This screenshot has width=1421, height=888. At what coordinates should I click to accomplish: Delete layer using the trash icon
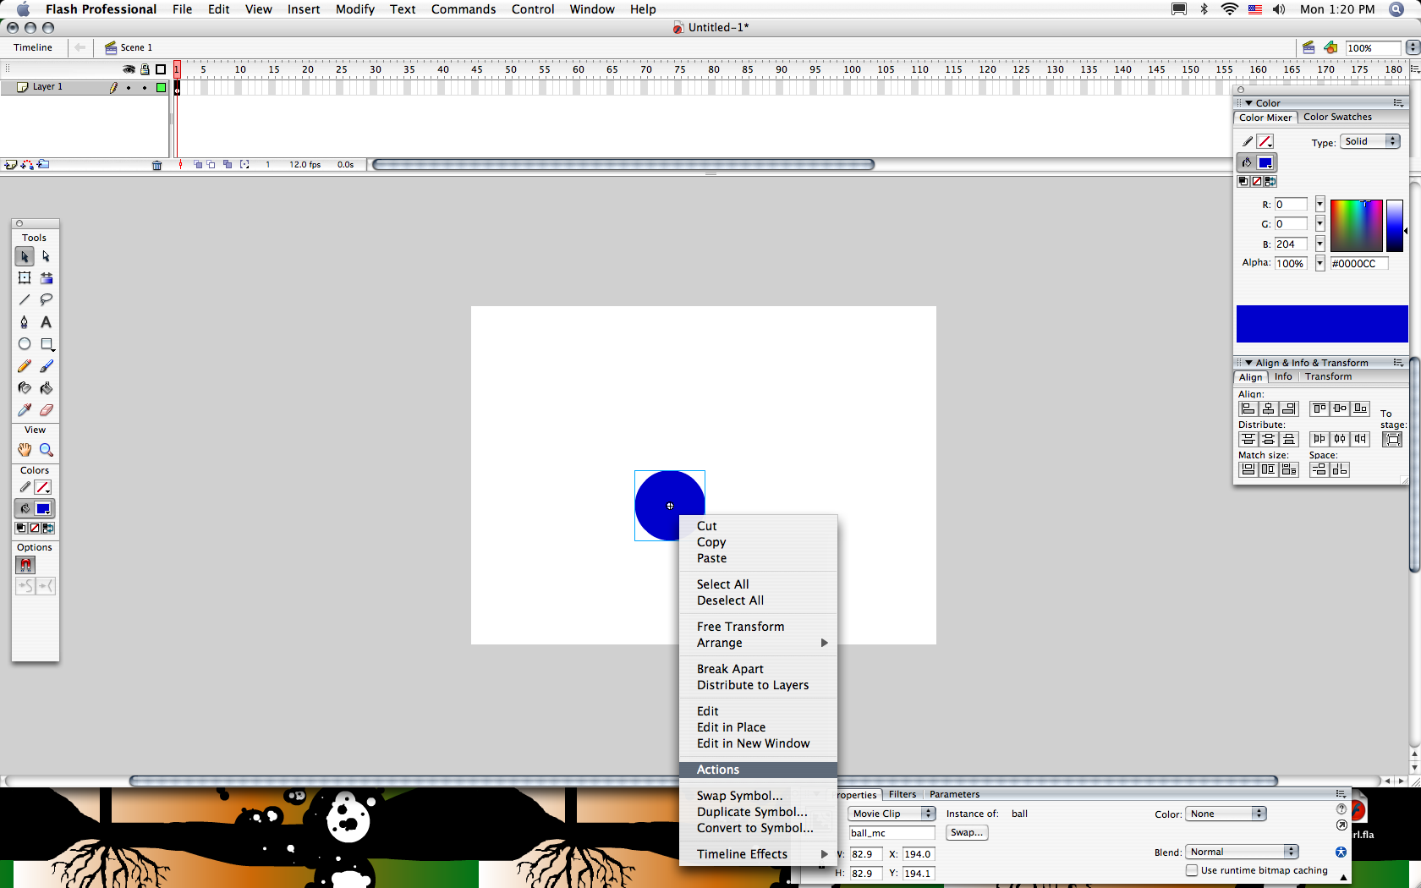pyautogui.click(x=156, y=165)
